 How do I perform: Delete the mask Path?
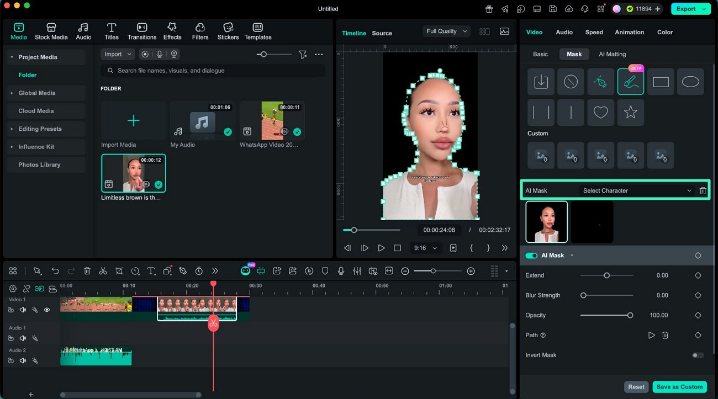pyautogui.click(x=665, y=335)
